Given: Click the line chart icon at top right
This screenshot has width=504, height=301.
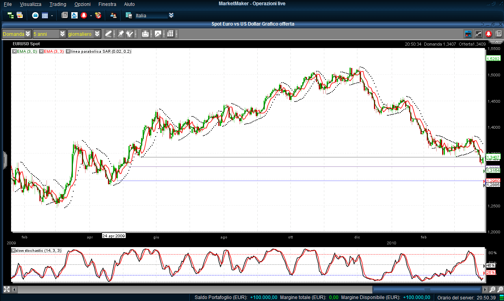Looking at the screenshot, I should pyautogui.click(x=478, y=34).
